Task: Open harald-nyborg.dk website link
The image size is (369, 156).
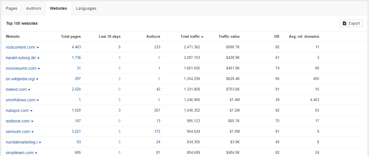Action: click(21, 58)
